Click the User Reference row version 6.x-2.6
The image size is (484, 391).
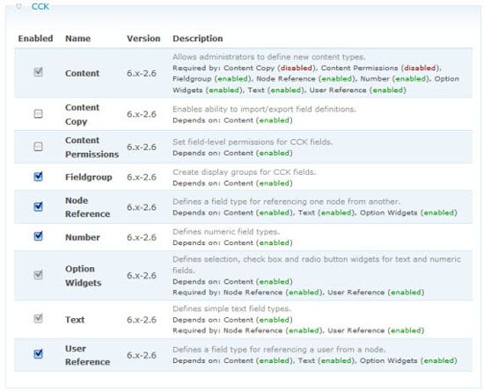pyautogui.click(x=142, y=355)
